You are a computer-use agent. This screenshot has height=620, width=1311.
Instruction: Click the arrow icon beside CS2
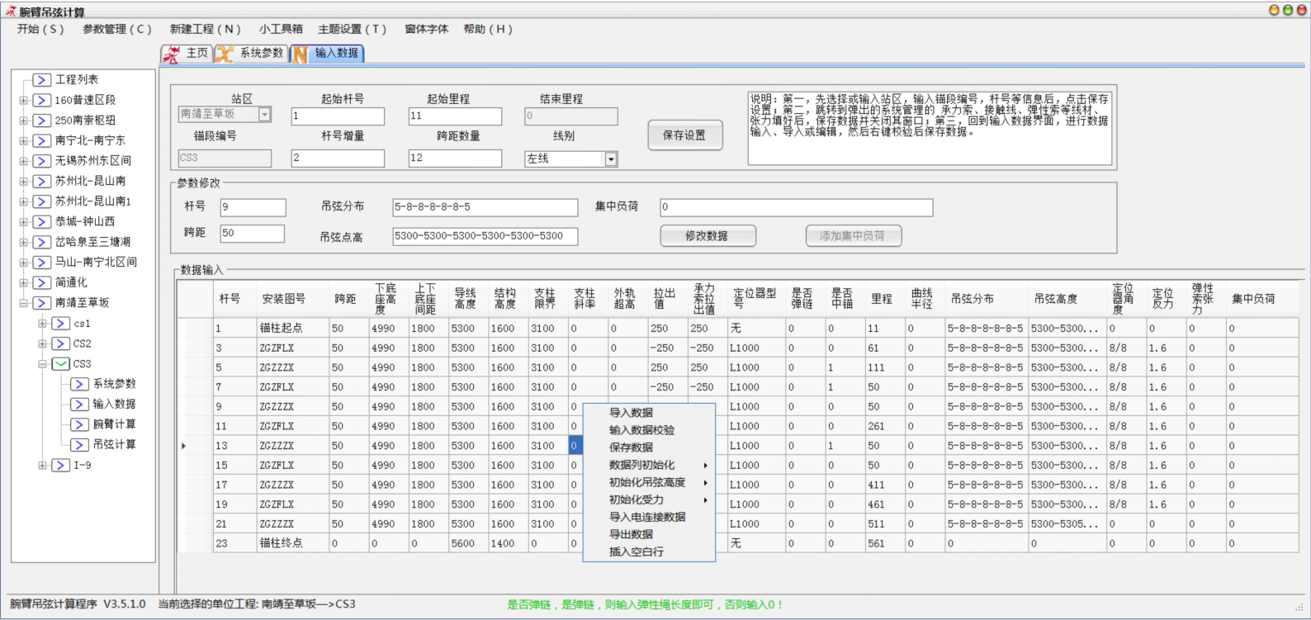pyautogui.click(x=61, y=343)
